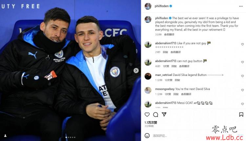Open mosongoeboy's profile link
246x141 pixels.
pos(165,89)
